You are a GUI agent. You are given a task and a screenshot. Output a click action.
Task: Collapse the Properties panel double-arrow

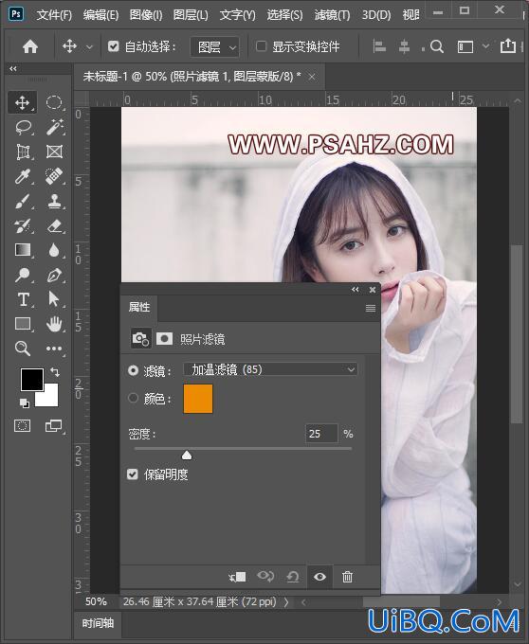click(356, 290)
